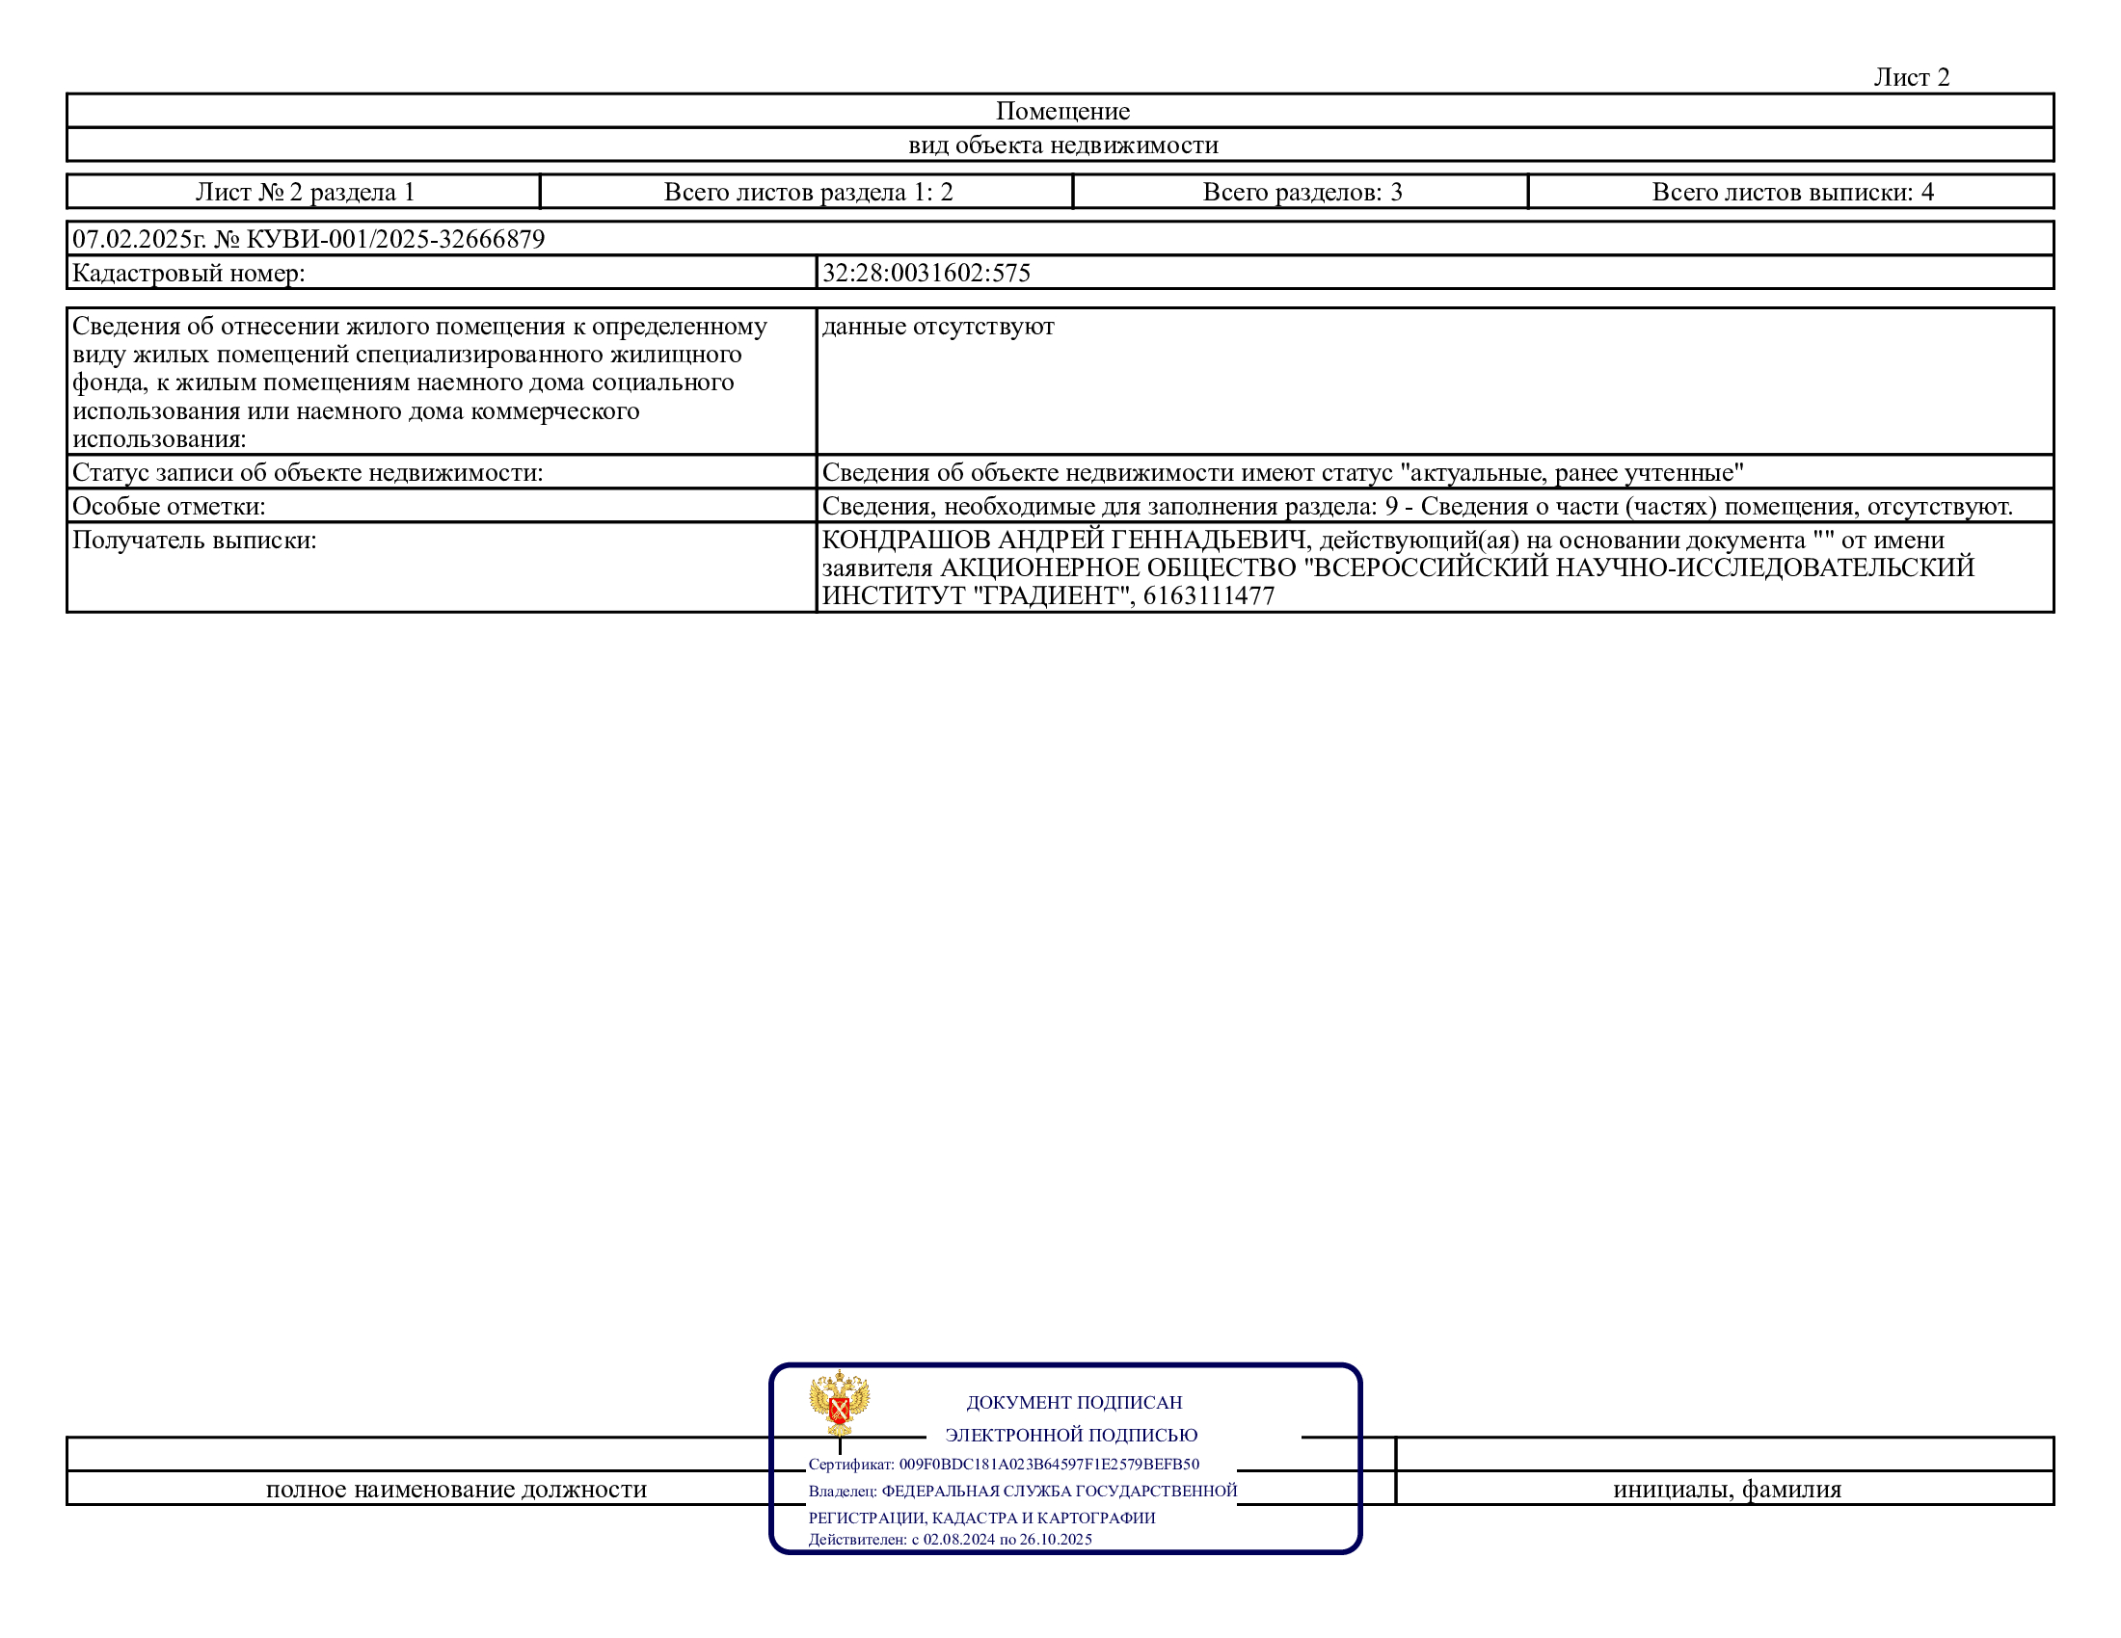Click the Russian coat of arms emblem
Viewport: 2121px width, 1638px height.
839,1402
